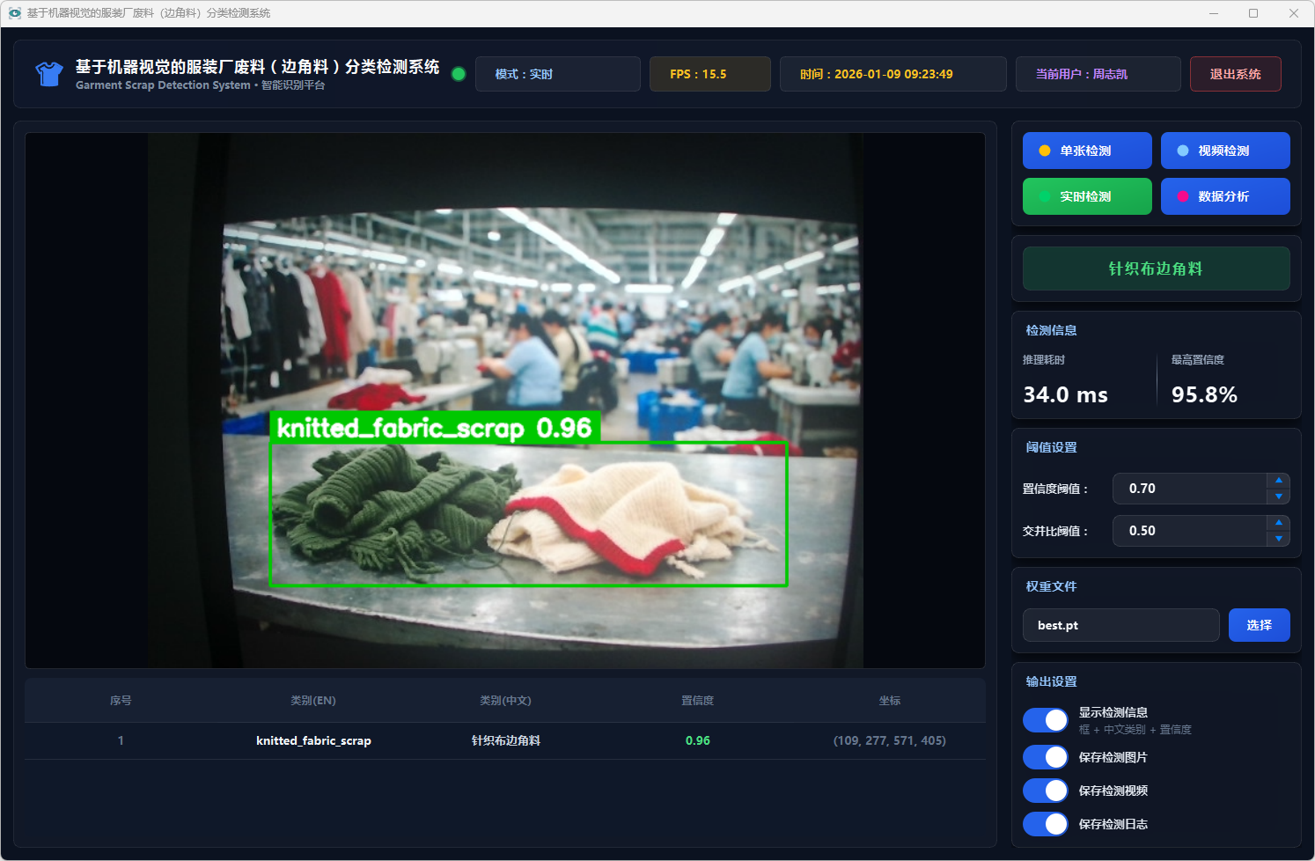
Task: Click the 置信度 column header
Action: [x=697, y=701]
